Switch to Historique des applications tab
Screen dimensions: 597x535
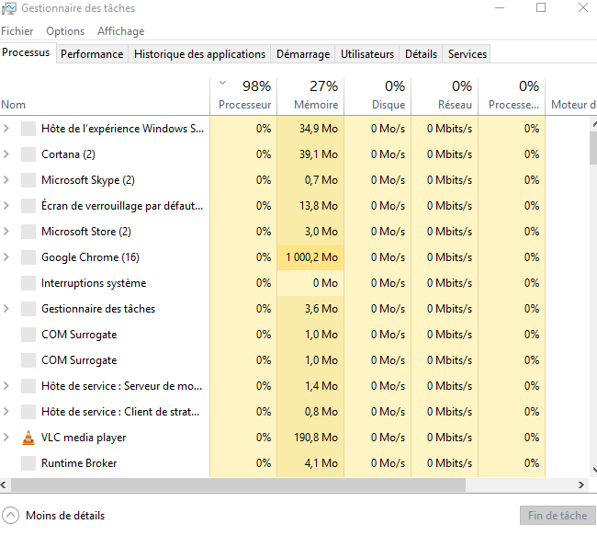tap(199, 54)
